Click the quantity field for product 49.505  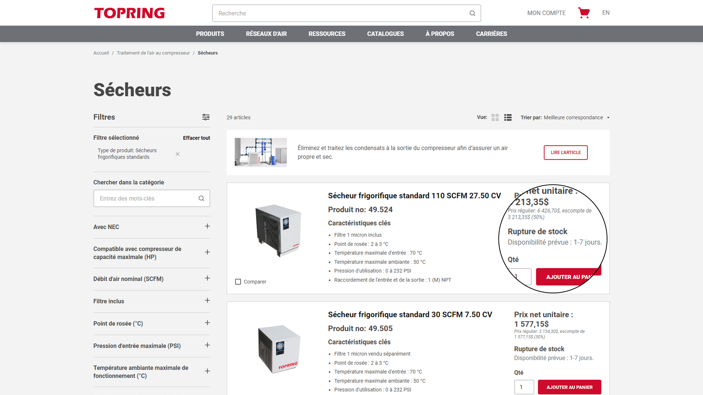pos(524,387)
